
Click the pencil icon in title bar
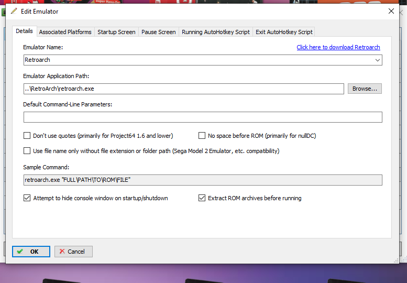[14, 11]
